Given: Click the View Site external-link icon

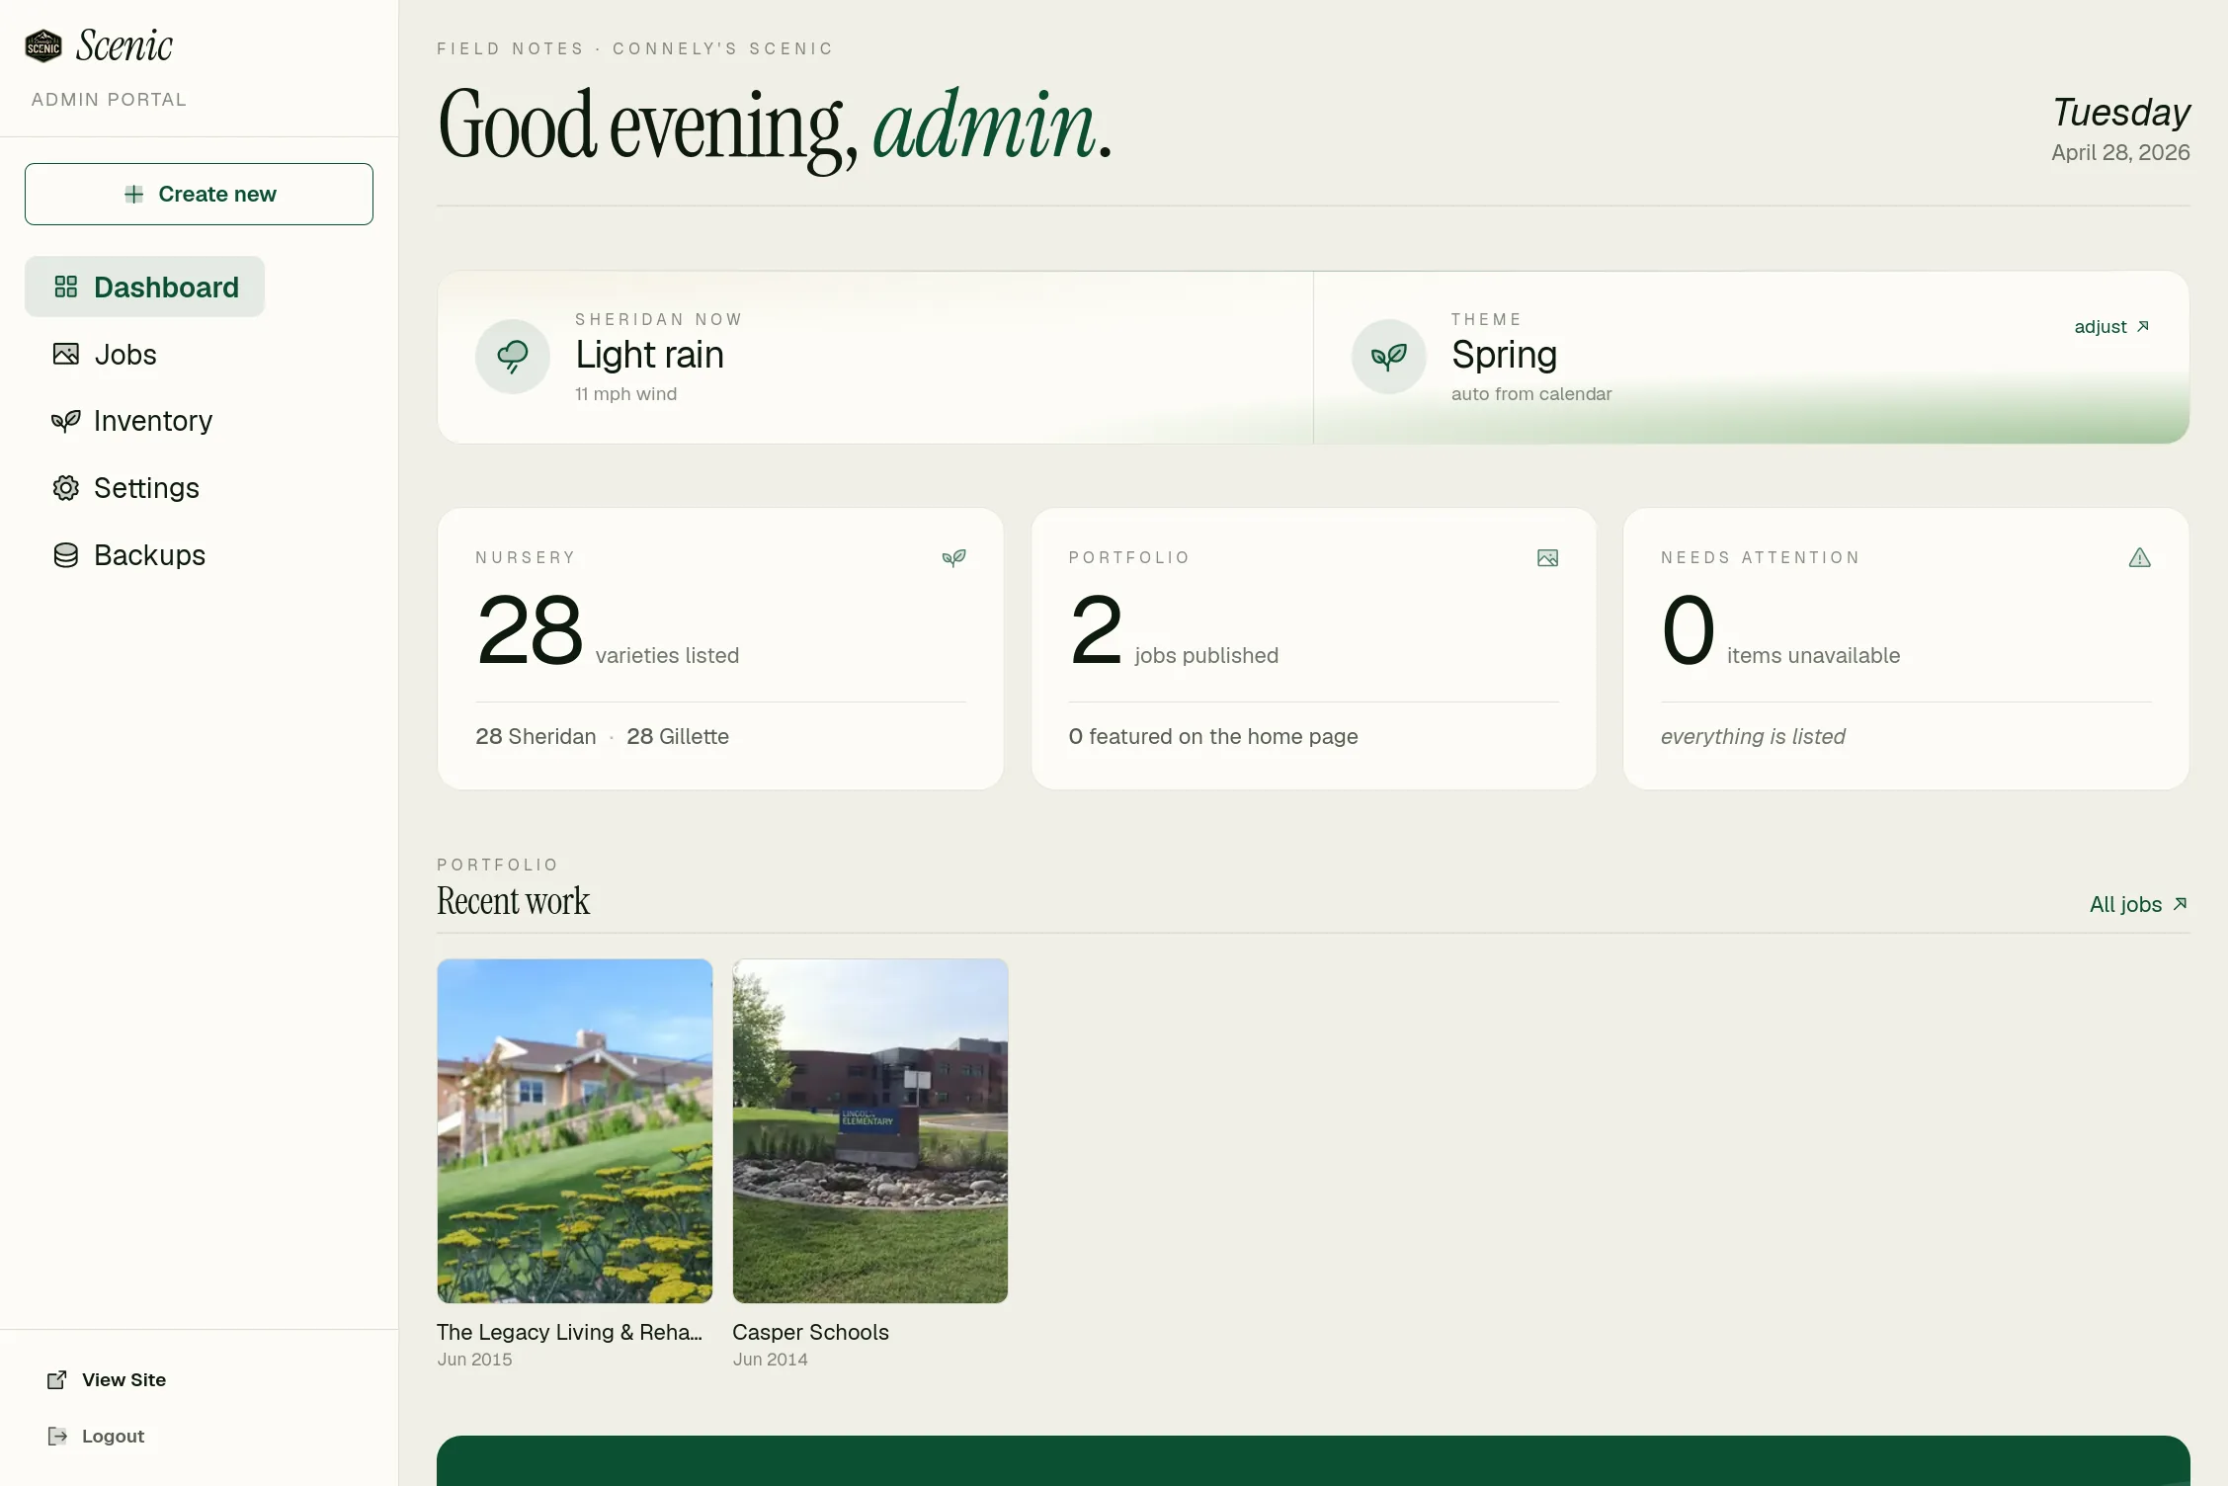Looking at the screenshot, I should (x=57, y=1379).
